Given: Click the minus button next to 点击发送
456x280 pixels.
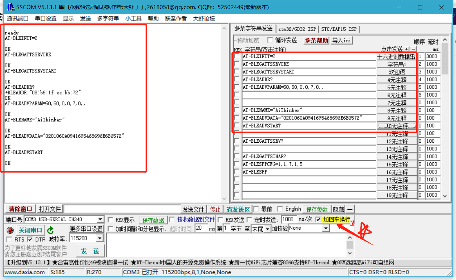Looking at the screenshot, I should pyautogui.click(x=413, y=49).
